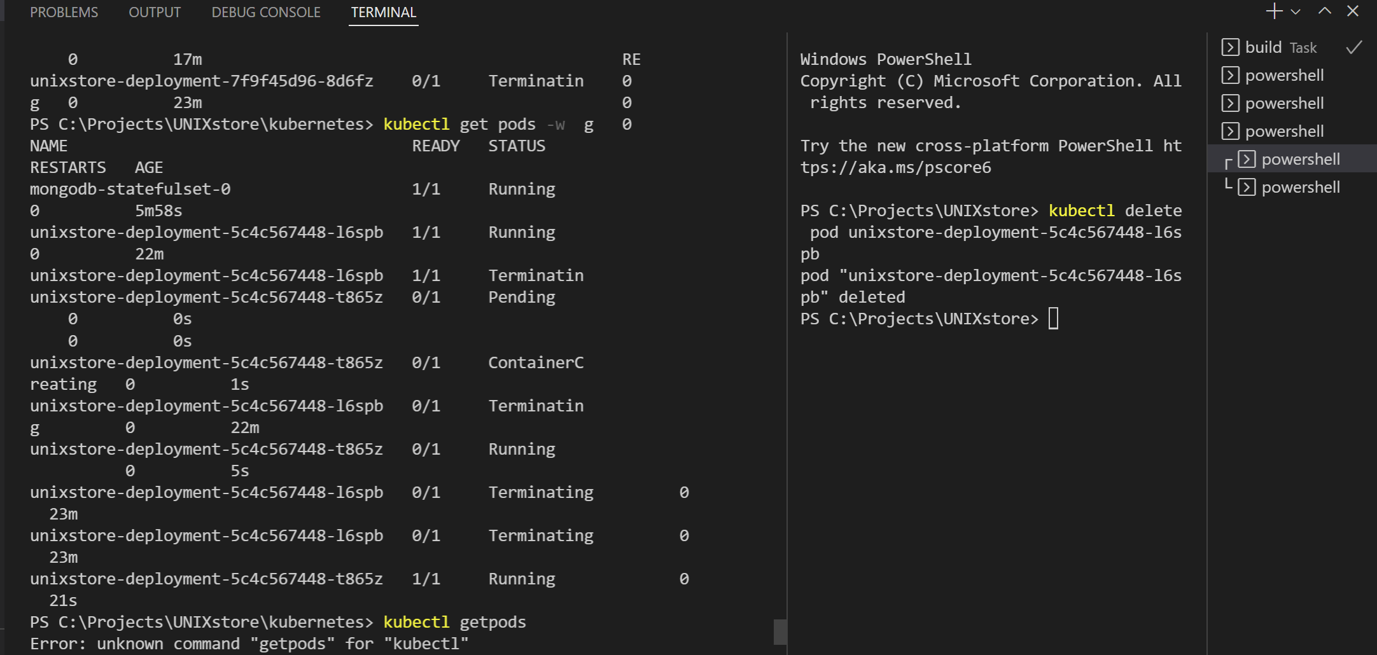Click the 'pb" deleted' output line
The height and width of the screenshot is (655, 1377).
click(853, 298)
